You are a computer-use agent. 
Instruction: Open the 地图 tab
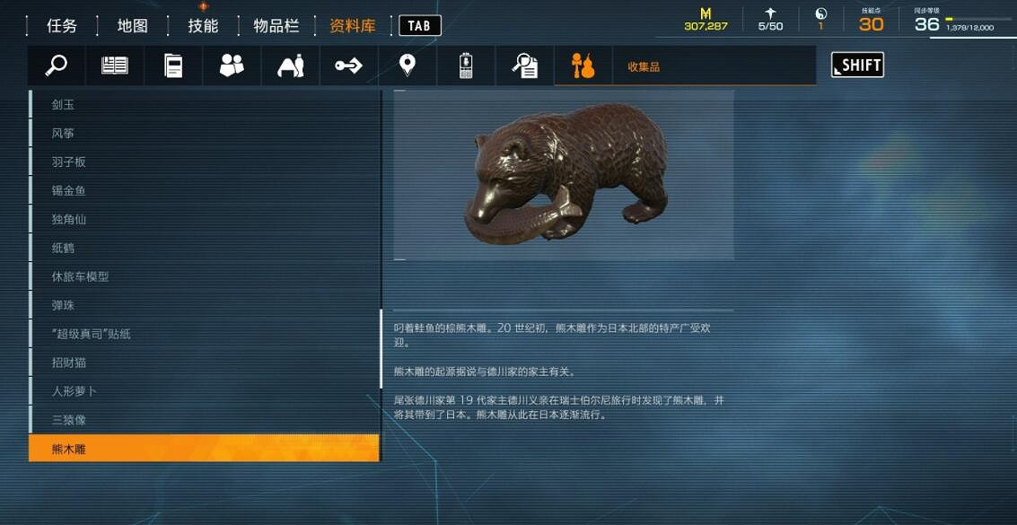132,26
